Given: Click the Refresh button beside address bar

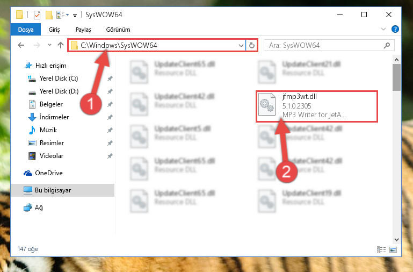Looking at the screenshot, I should point(252,45).
